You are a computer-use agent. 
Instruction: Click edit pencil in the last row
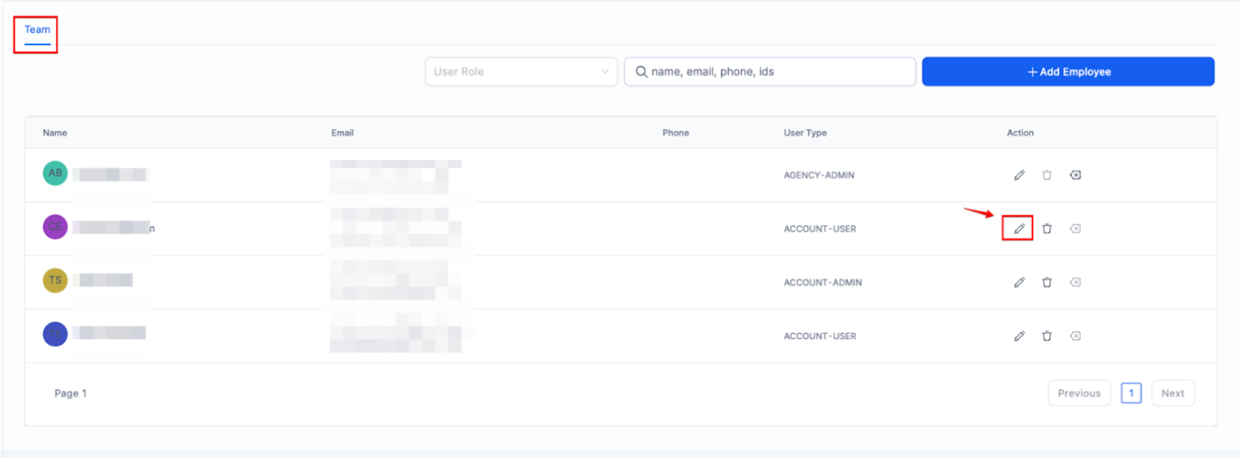[1019, 336]
